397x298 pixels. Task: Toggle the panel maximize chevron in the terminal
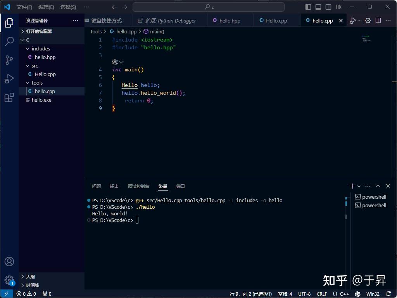[x=378, y=186]
